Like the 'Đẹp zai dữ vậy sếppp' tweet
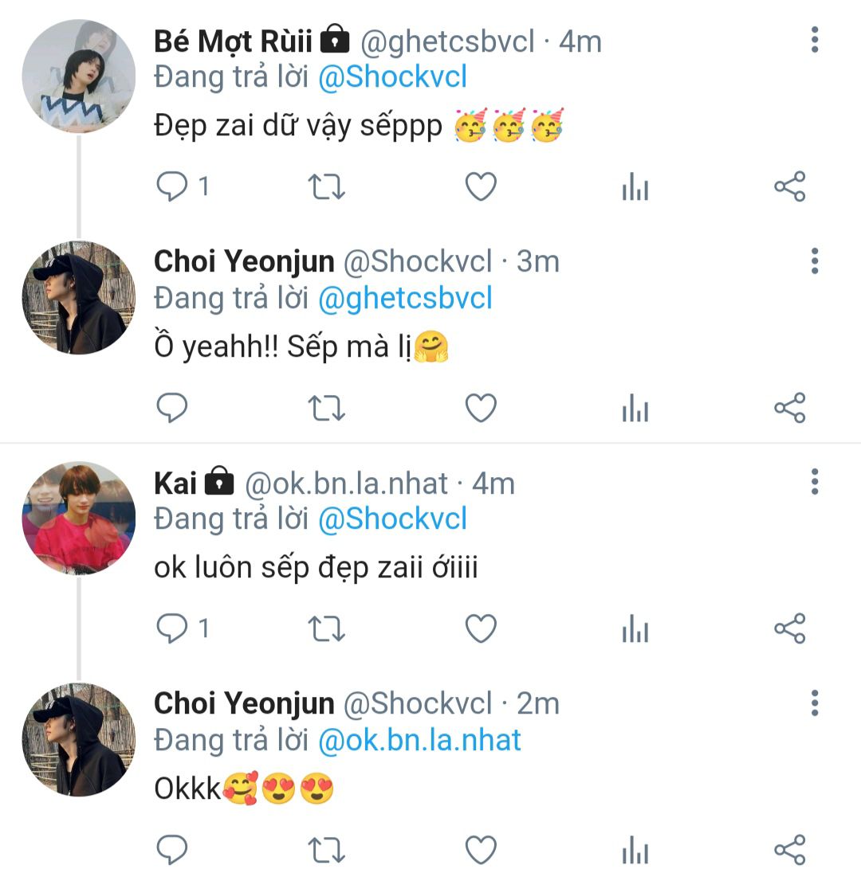Image resolution: width=861 pixels, height=869 pixels. point(481,187)
